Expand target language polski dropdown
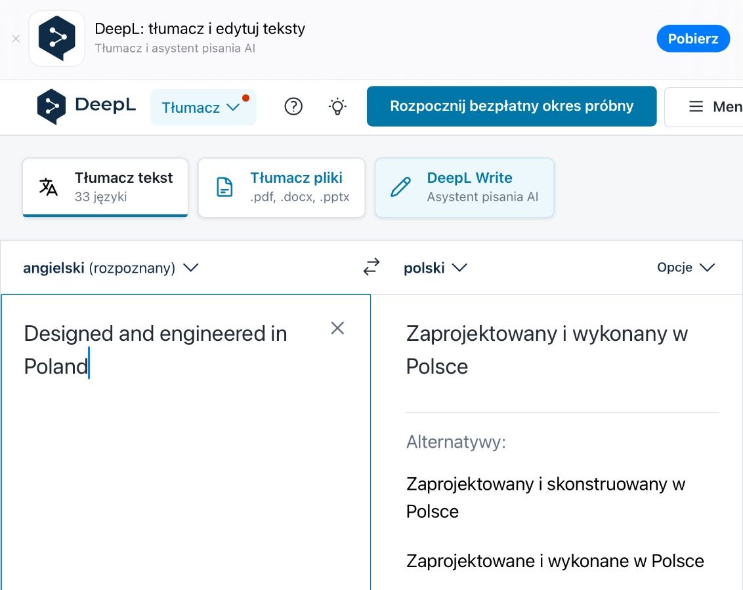743x590 pixels. pyautogui.click(x=435, y=268)
